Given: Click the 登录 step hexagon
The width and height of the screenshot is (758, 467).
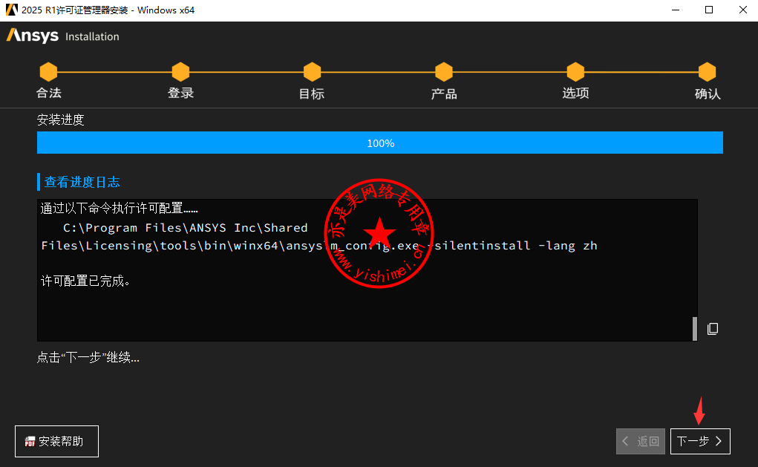Looking at the screenshot, I should click(180, 72).
